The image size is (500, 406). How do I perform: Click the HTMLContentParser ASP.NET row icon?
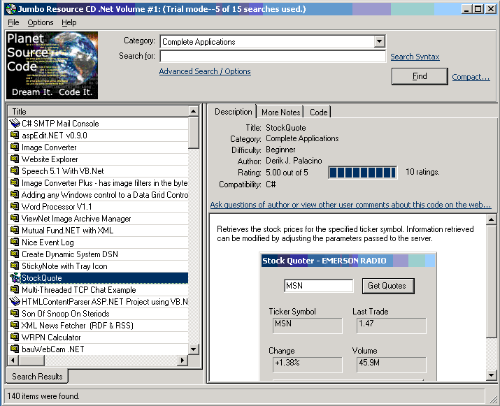(15, 301)
